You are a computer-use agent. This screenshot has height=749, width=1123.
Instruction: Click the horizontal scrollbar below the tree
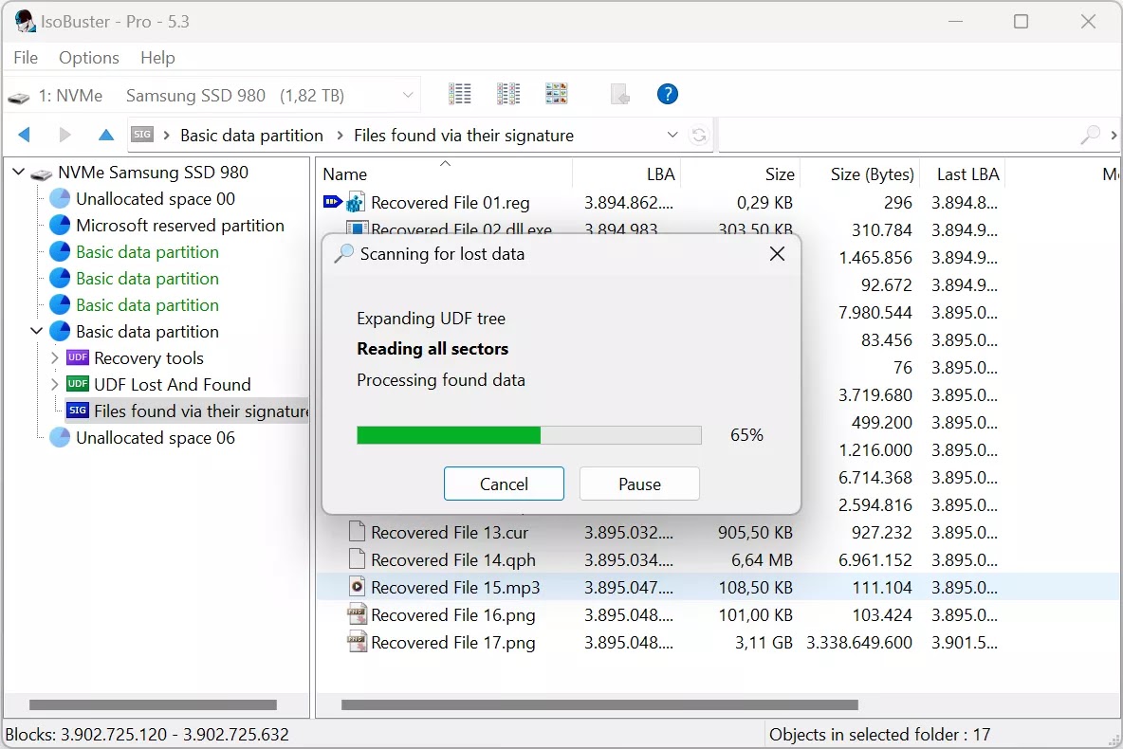click(152, 704)
